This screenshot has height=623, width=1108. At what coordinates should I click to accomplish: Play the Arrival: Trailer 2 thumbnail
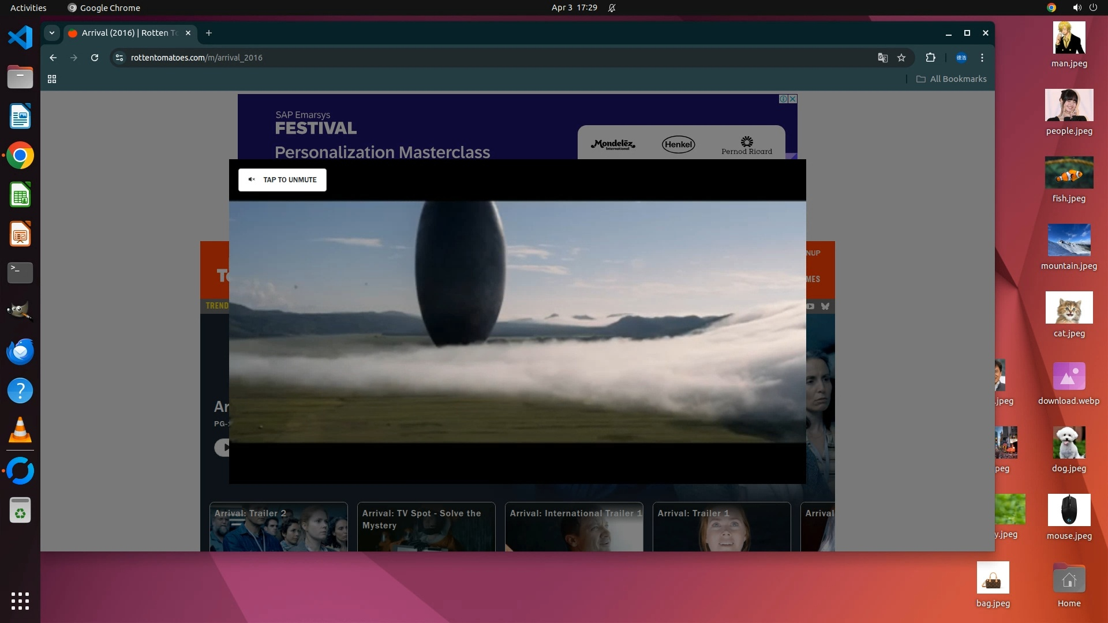pos(278,528)
